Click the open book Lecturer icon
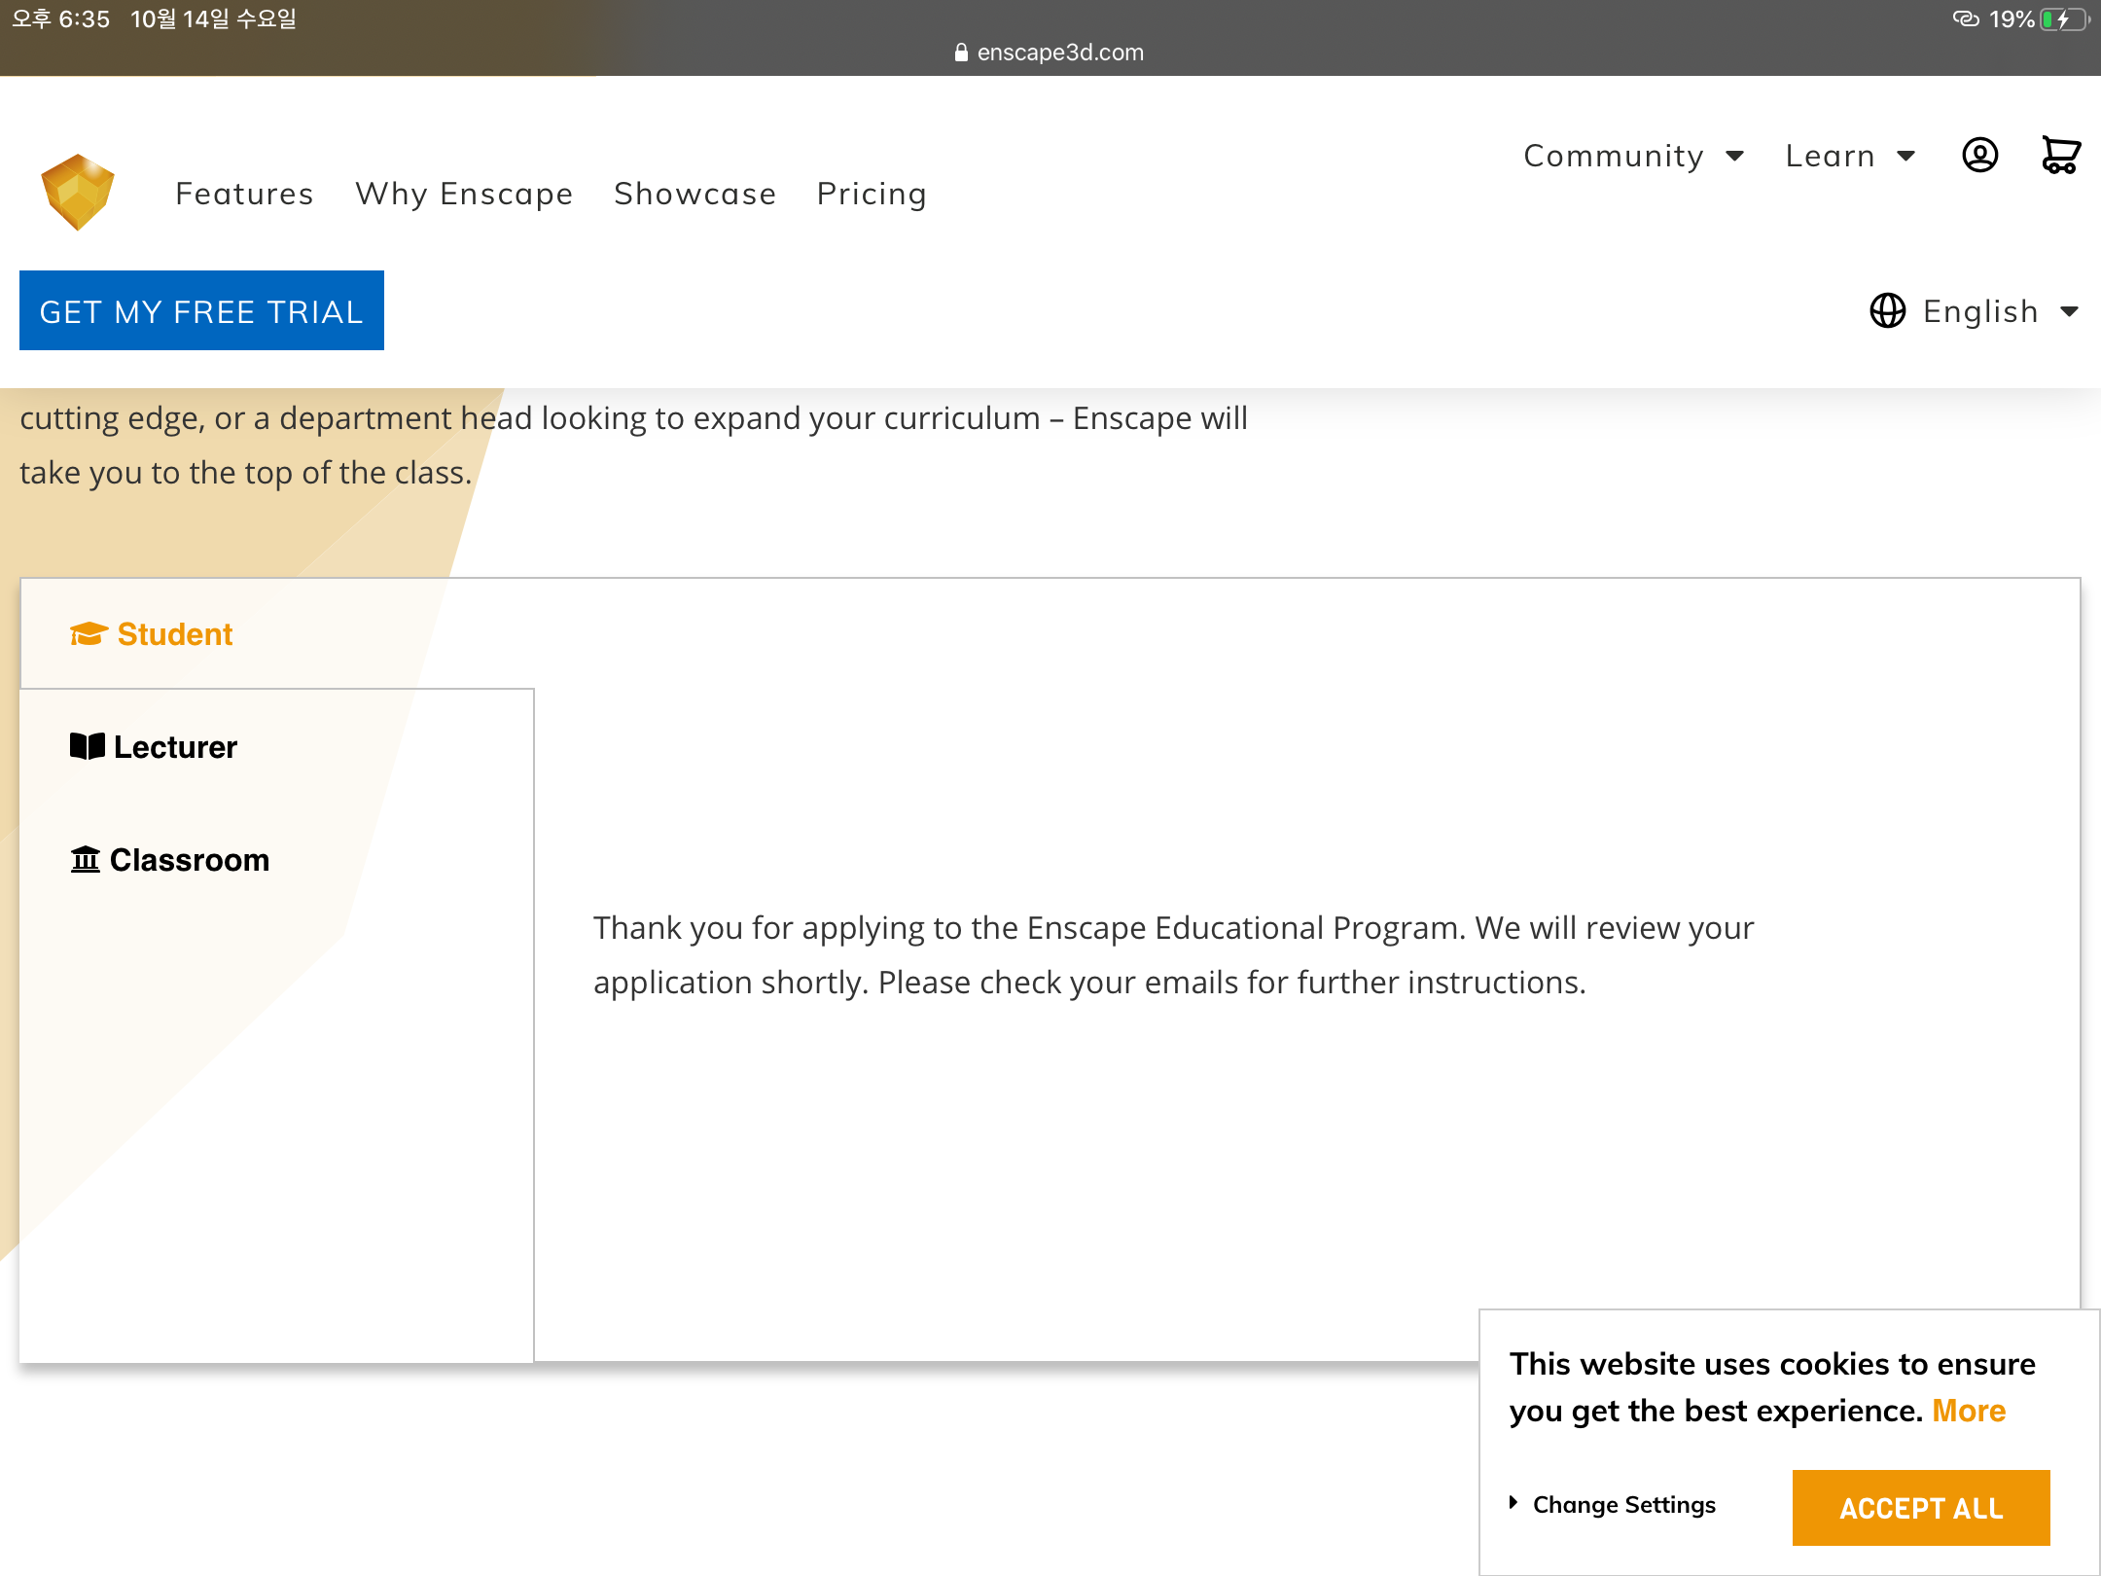This screenshot has width=2101, height=1576. pos(87,747)
